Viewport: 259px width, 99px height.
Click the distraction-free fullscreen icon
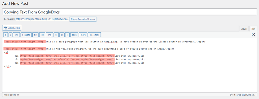[253, 35]
